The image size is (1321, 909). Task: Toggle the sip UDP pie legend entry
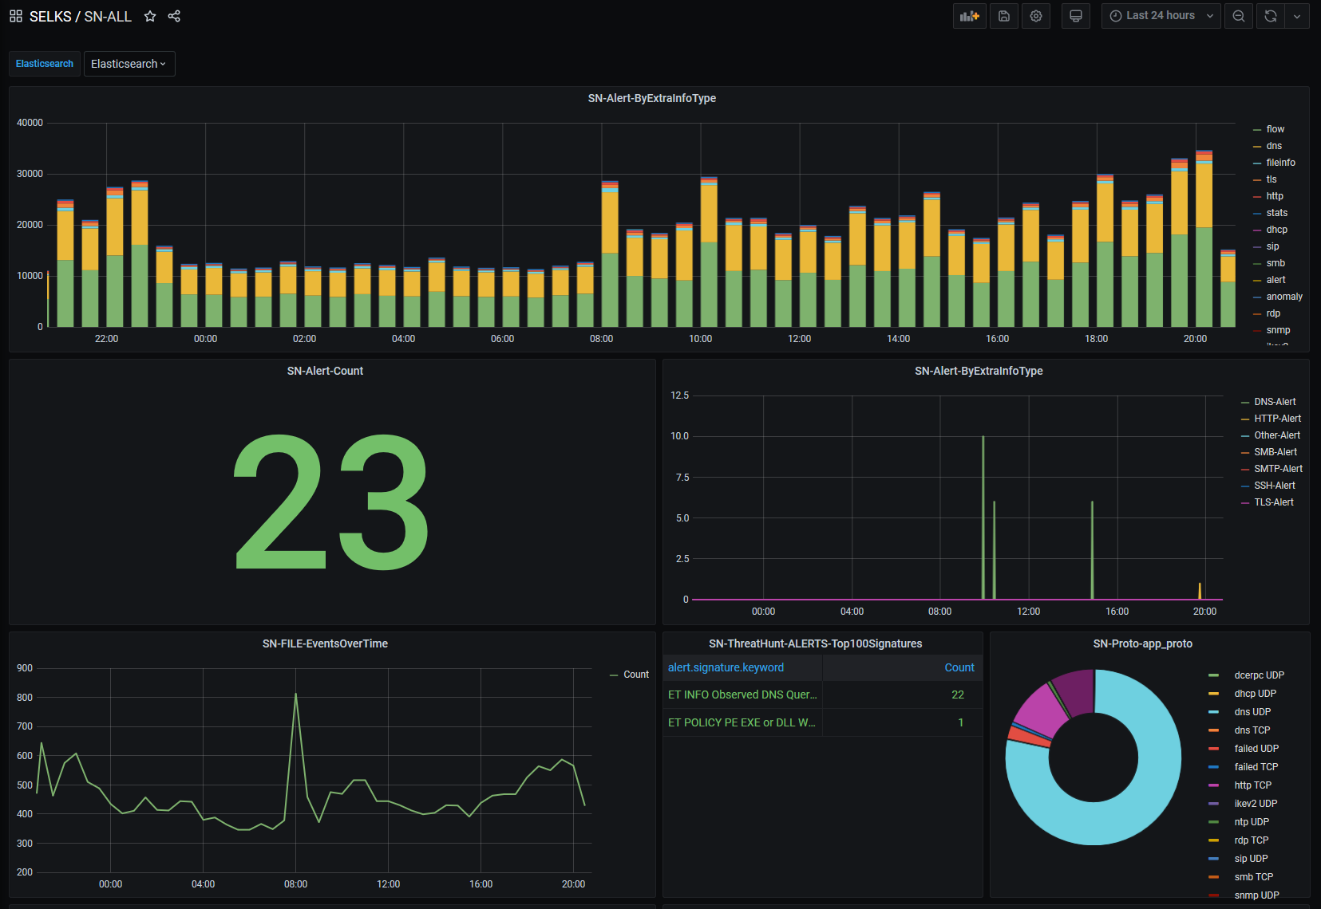[1251, 859]
